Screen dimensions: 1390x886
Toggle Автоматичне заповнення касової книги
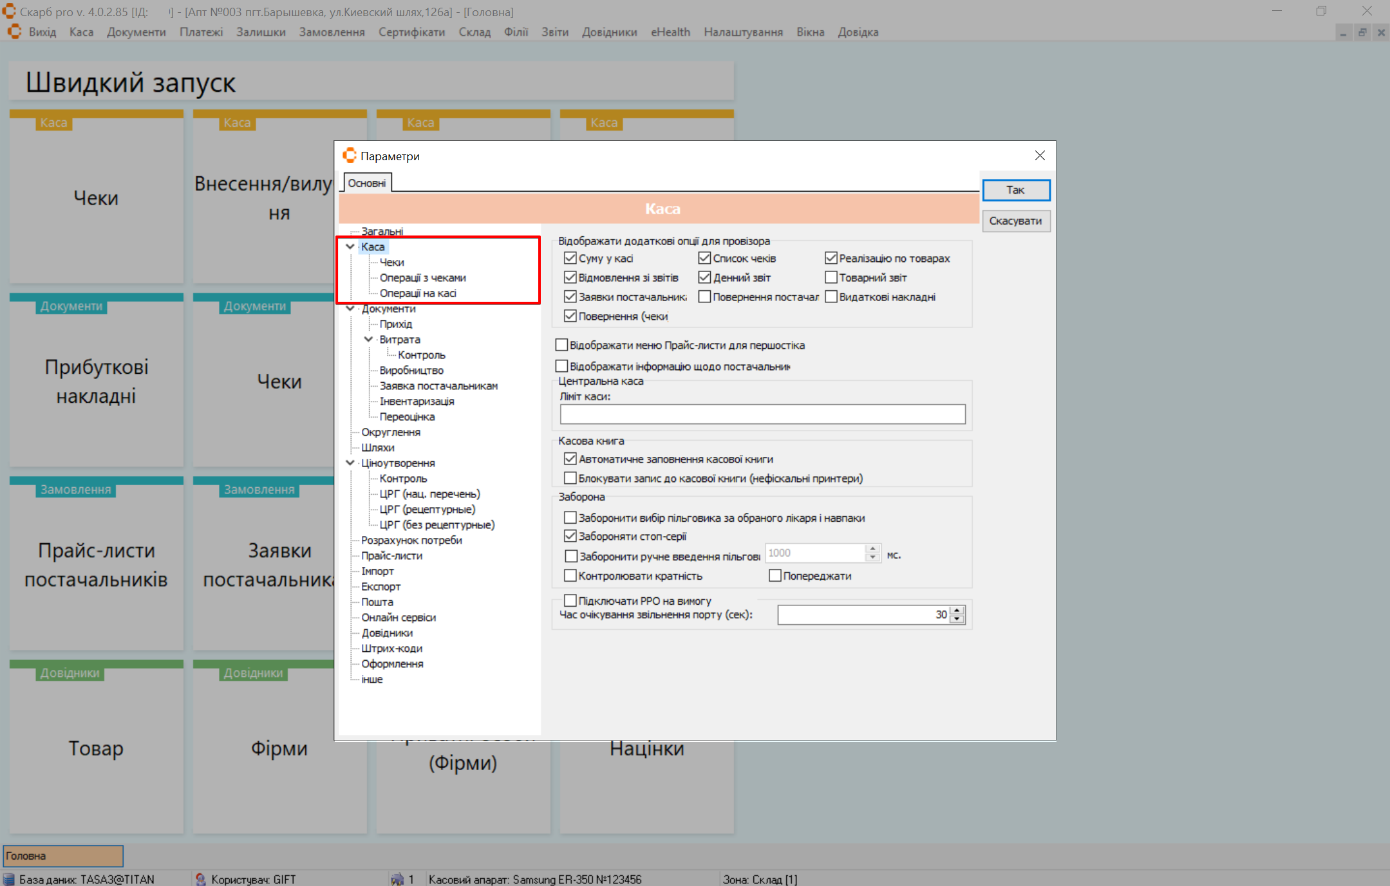point(570,459)
